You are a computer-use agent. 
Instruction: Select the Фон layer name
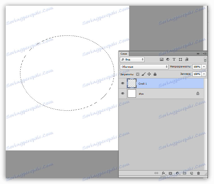point(141,94)
